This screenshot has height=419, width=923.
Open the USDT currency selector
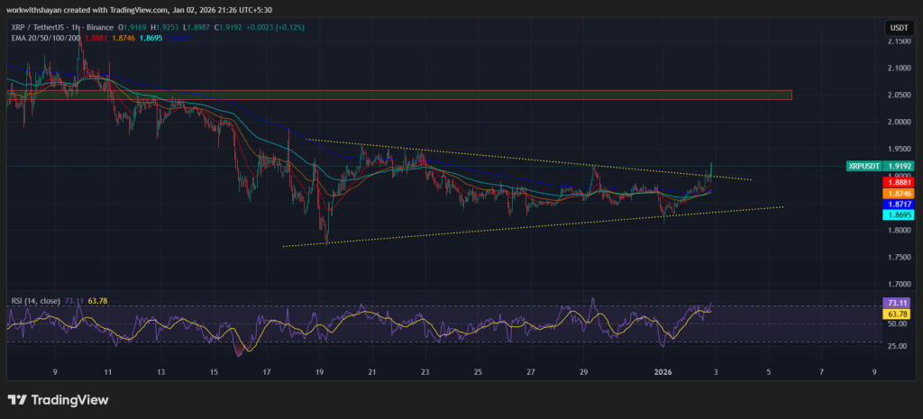coord(898,29)
